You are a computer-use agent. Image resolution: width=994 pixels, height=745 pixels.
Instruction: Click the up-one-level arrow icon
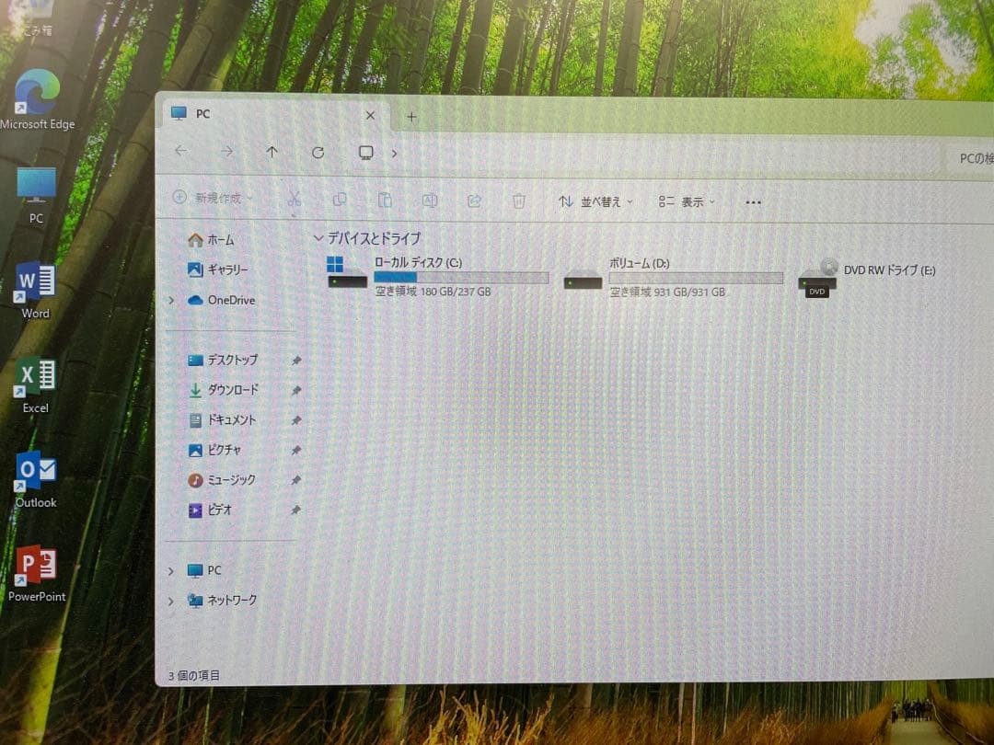click(272, 152)
